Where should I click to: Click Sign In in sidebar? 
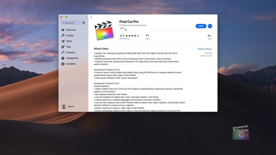click(71, 106)
